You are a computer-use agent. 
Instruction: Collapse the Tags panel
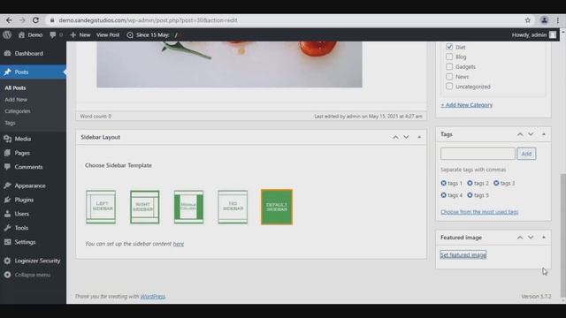click(x=544, y=134)
